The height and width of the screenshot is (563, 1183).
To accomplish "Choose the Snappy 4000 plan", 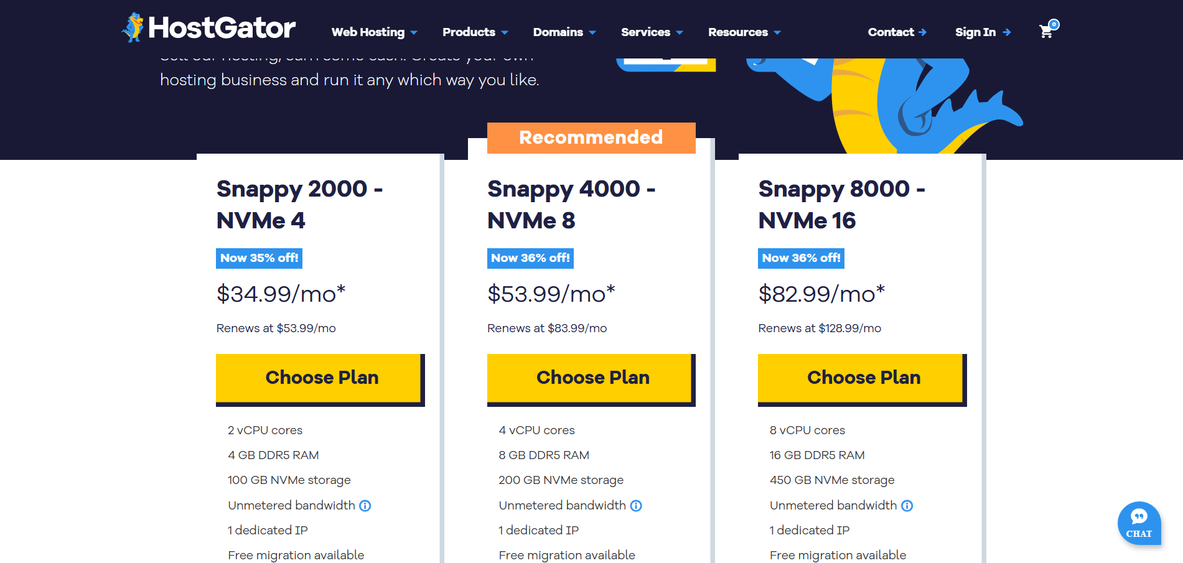I will click(591, 378).
